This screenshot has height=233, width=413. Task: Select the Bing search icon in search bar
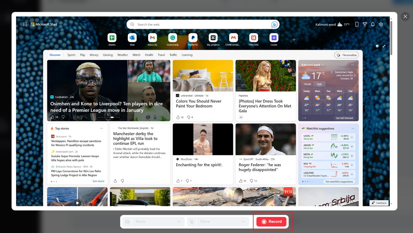(x=274, y=24)
